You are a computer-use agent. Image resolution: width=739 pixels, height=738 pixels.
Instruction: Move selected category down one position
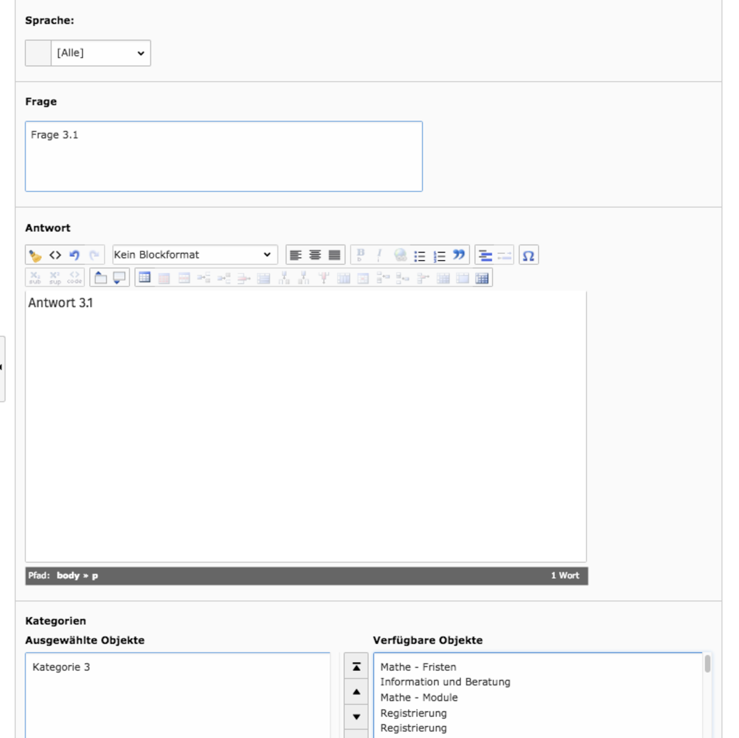(356, 716)
